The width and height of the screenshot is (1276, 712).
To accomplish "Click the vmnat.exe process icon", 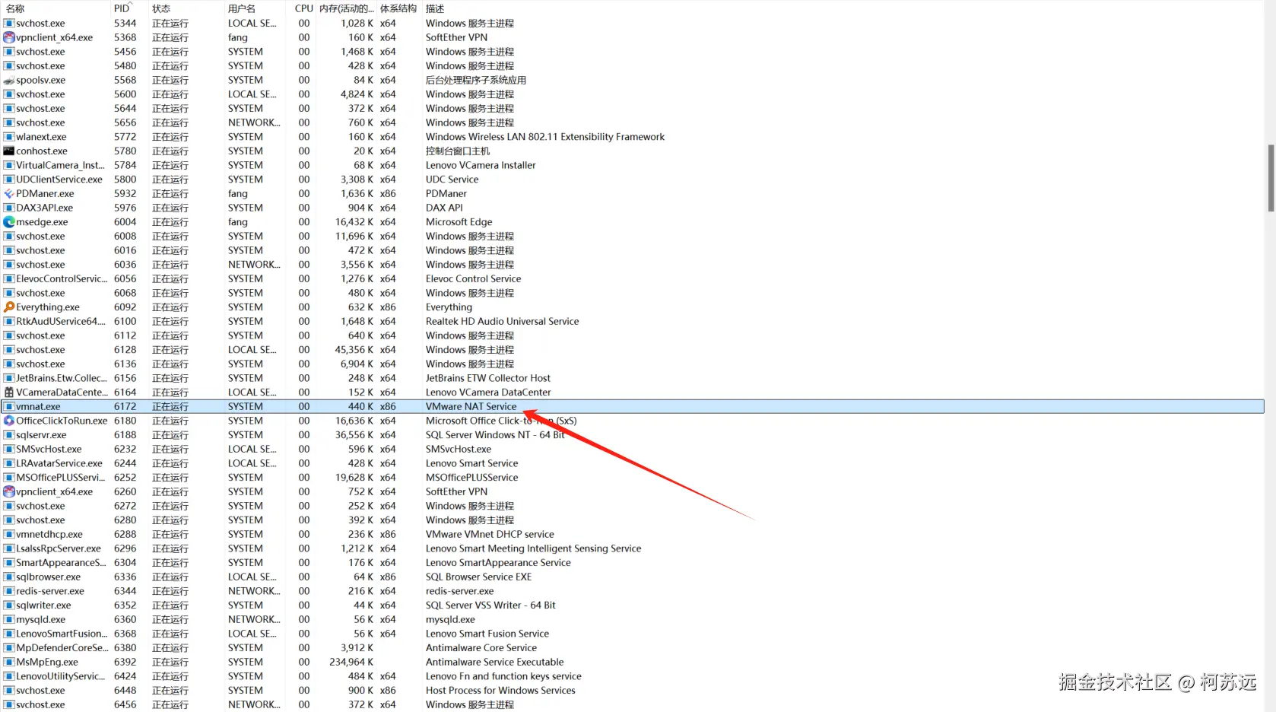I will coord(9,407).
